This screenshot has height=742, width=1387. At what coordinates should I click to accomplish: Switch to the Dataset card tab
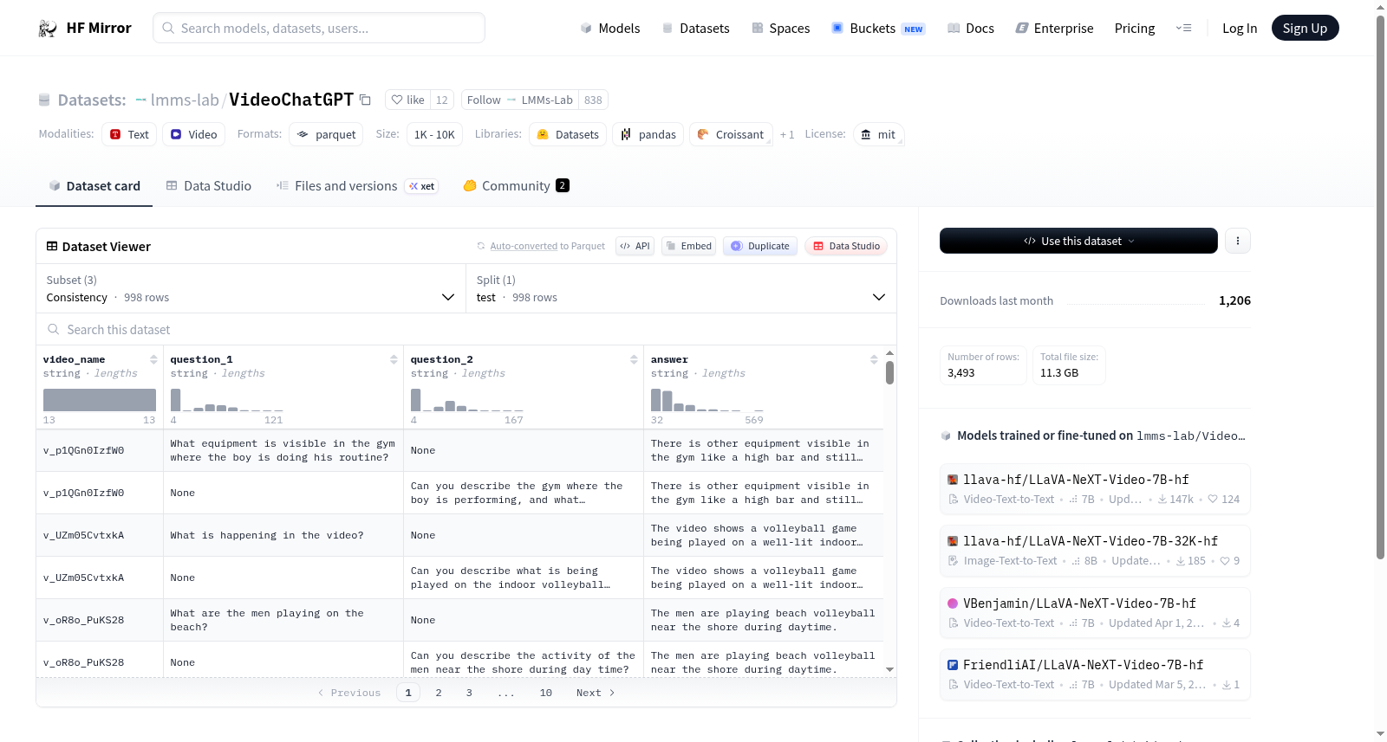point(94,186)
